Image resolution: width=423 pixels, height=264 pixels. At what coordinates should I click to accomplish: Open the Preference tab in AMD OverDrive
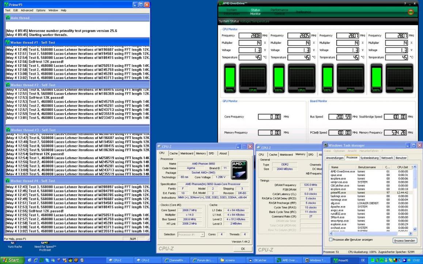coord(303,12)
